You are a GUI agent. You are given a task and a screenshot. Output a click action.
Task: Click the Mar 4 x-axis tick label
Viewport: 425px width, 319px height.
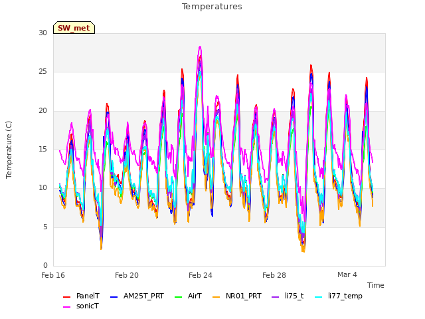[x=347, y=274]
